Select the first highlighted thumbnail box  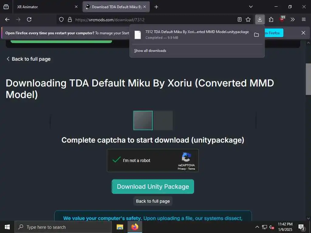tap(143, 120)
